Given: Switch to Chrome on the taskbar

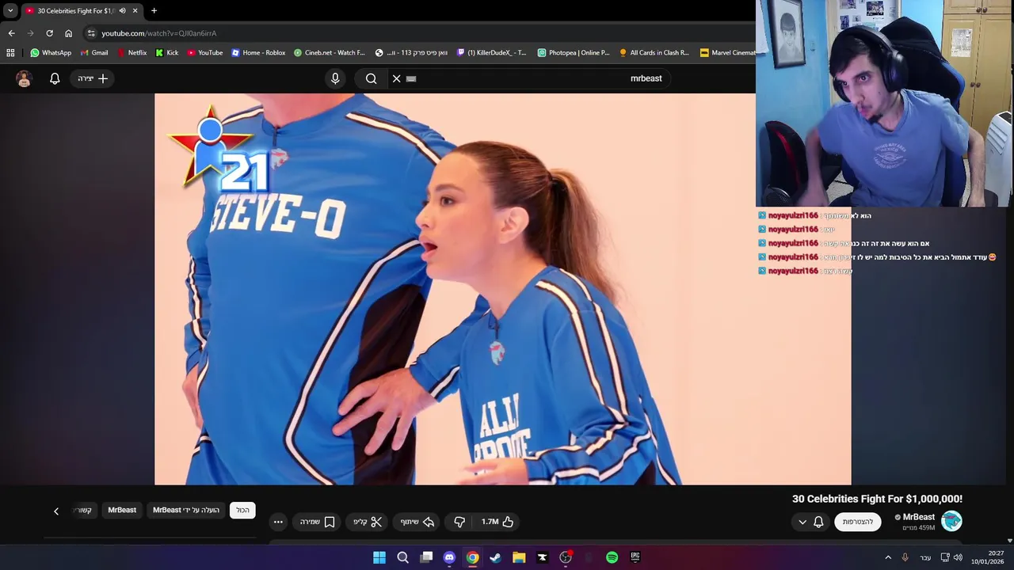Looking at the screenshot, I should tap(472, 557).
